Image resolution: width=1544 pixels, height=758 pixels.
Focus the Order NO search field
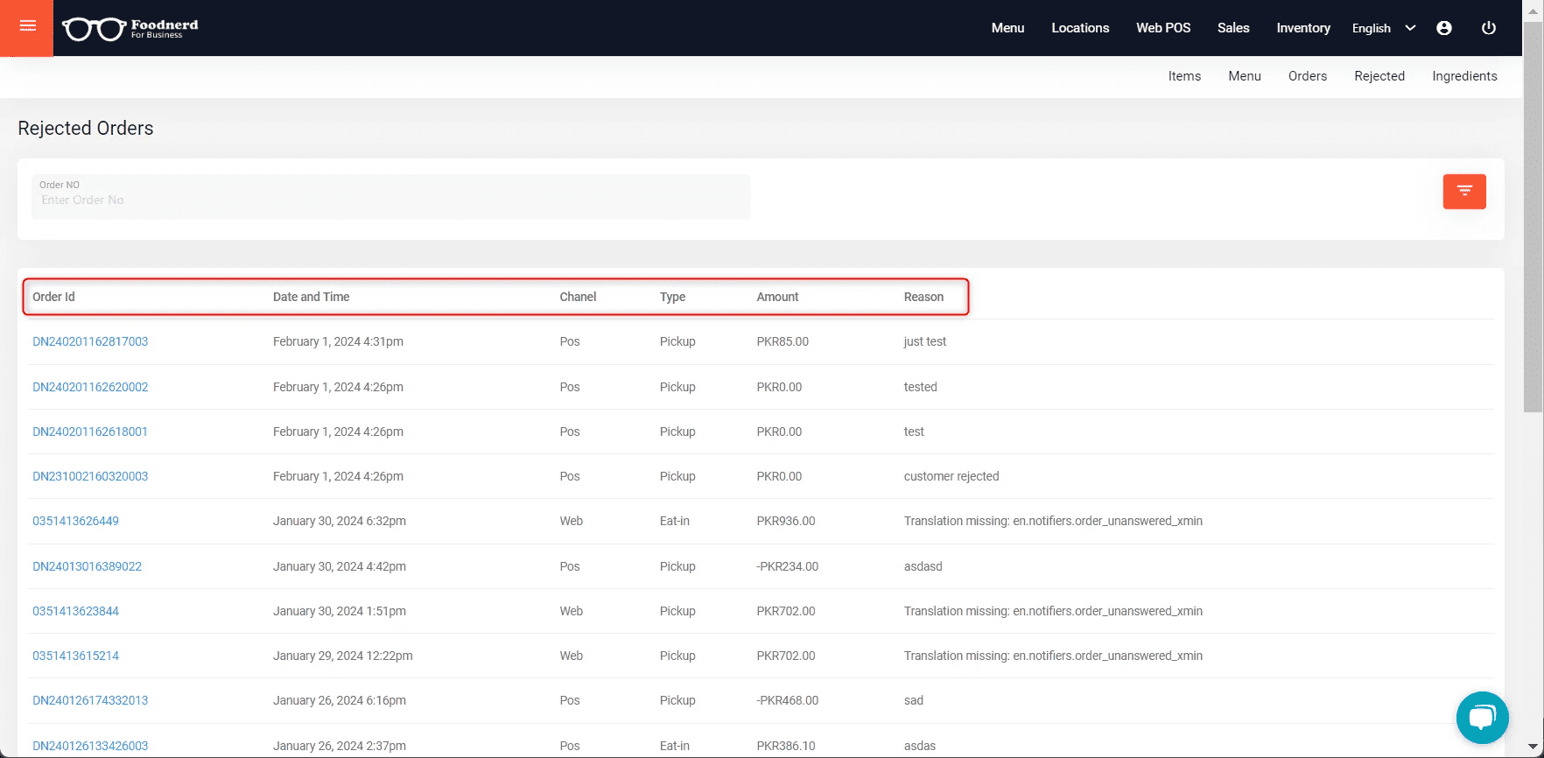[x=391, y=197]
